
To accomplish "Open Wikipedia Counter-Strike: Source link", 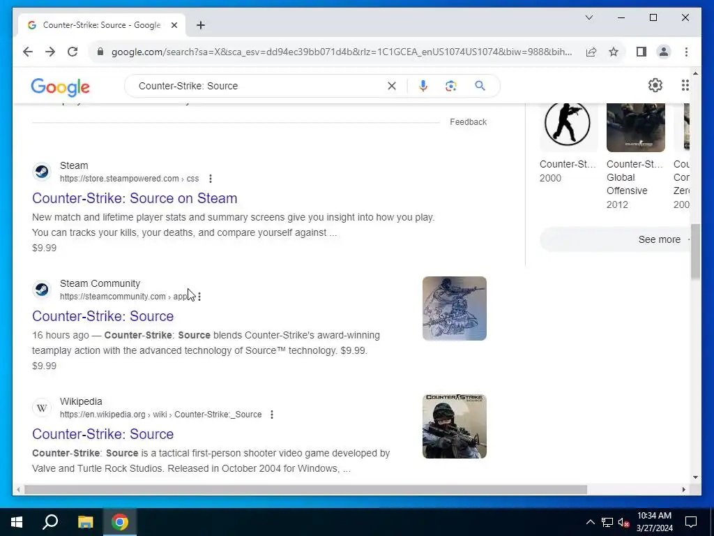I will coord(102,434).
